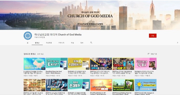180x95 pixels.
Task: Open the 하나님의 교회가 함께합니다 thumbnail
Action: (56, 85)
